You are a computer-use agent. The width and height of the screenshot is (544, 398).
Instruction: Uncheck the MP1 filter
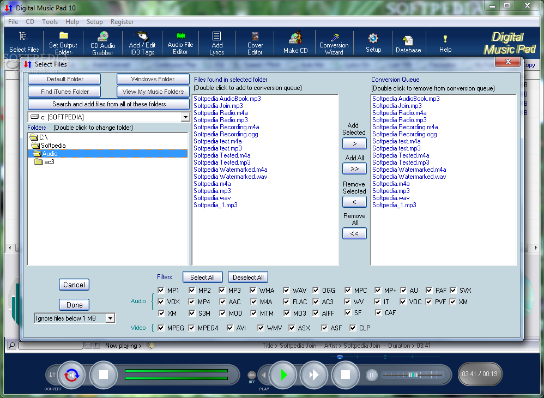[x=161, y=290]
